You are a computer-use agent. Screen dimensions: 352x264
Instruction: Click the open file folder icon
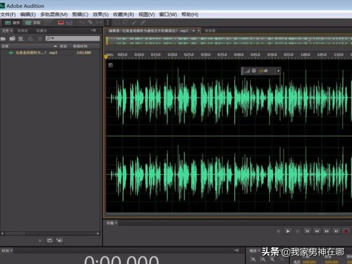coord(4,38)
